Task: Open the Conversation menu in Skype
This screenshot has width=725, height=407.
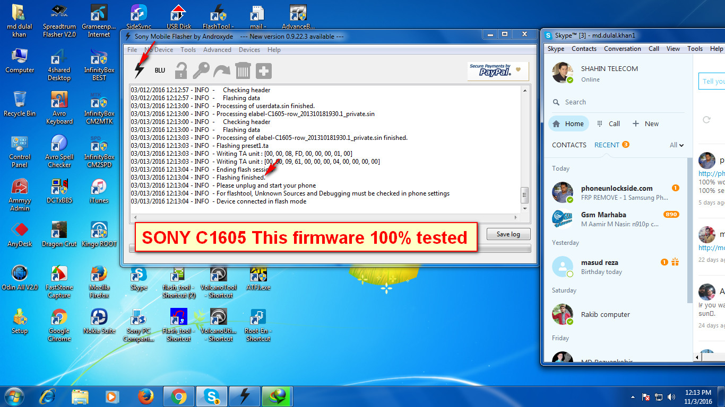Action: coord(623,49)
